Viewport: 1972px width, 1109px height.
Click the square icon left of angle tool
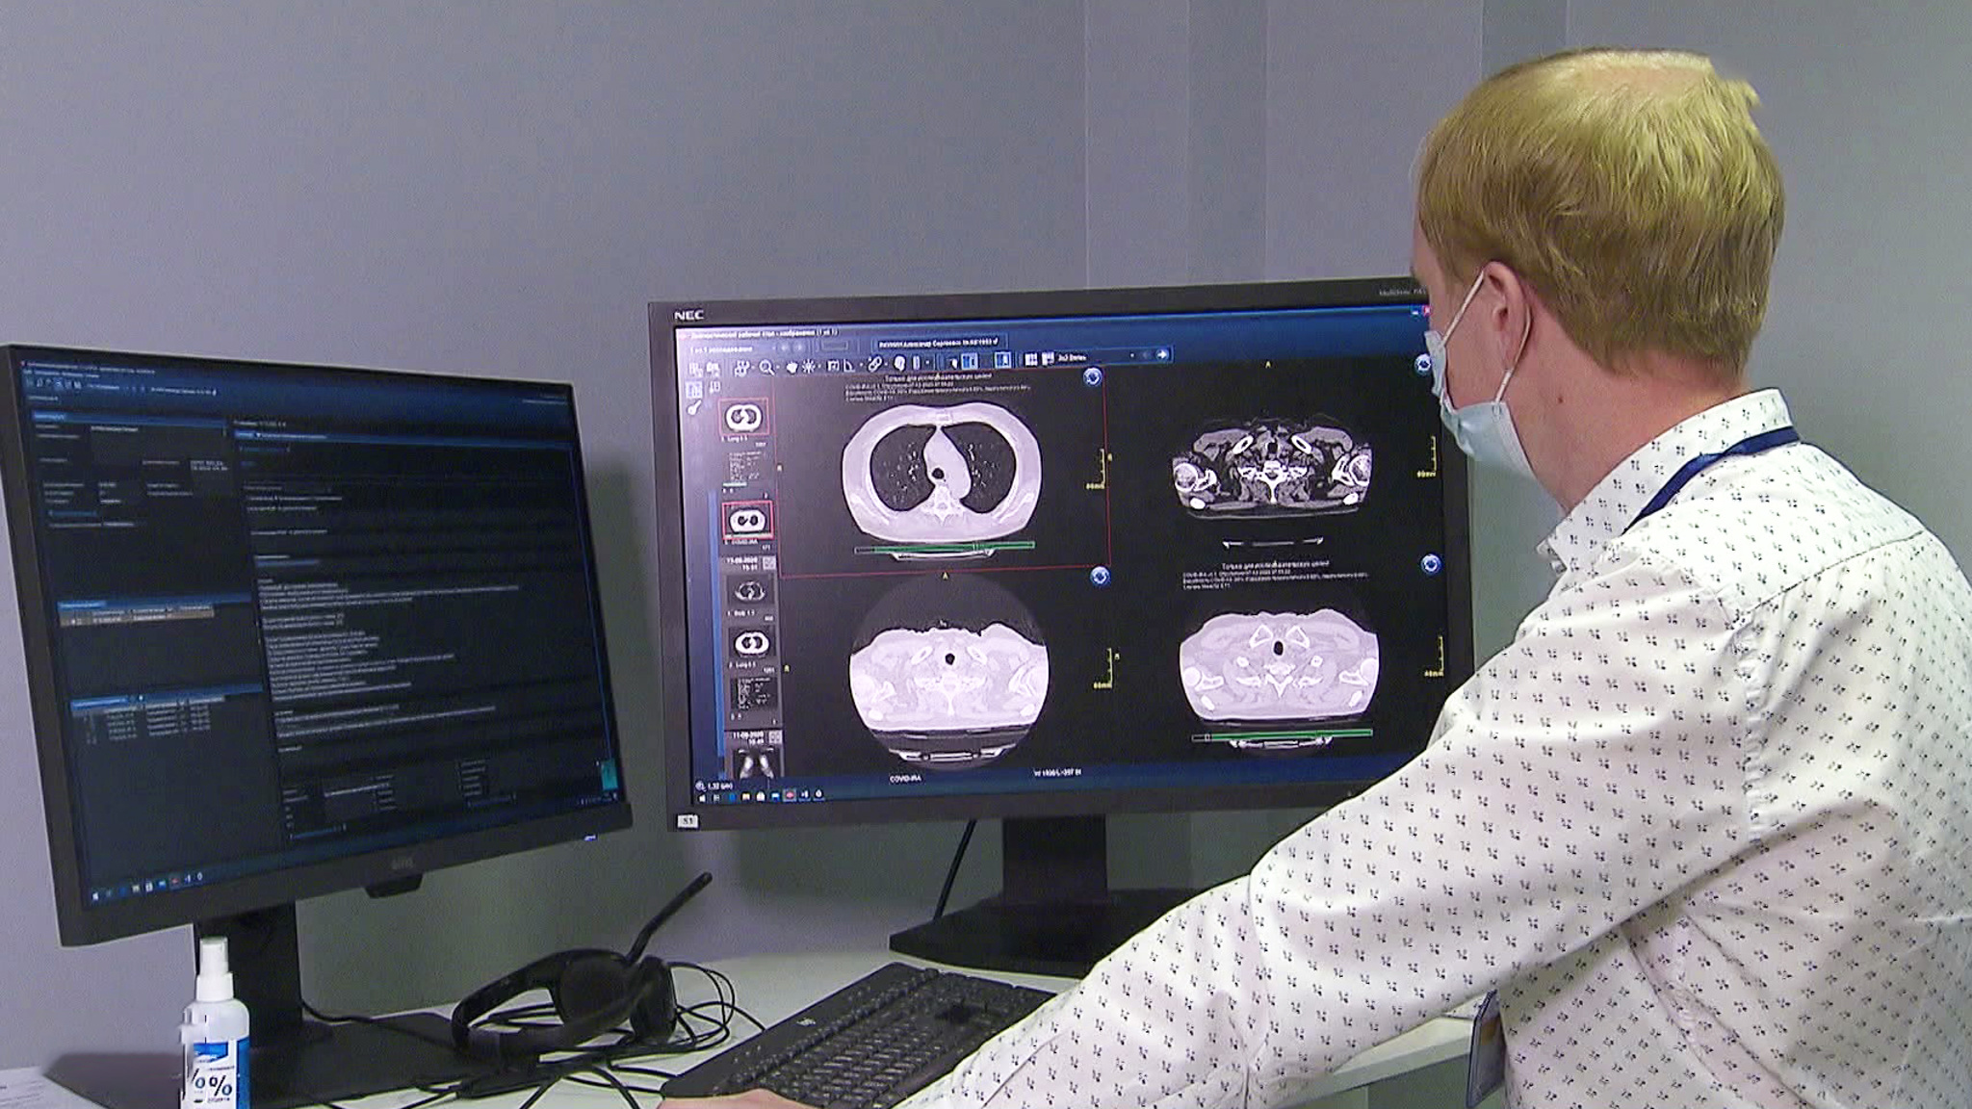833,367
